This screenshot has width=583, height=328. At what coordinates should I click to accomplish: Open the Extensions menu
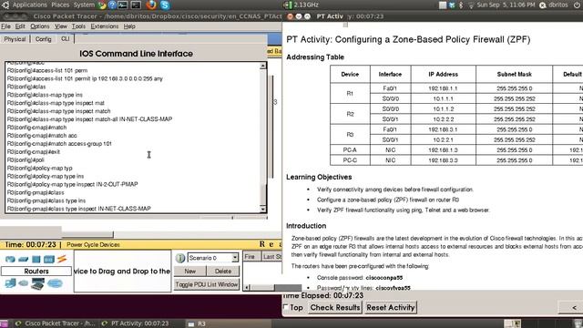pos(105,26)
